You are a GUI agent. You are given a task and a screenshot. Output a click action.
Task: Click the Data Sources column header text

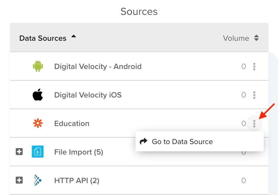click(43, 38)
